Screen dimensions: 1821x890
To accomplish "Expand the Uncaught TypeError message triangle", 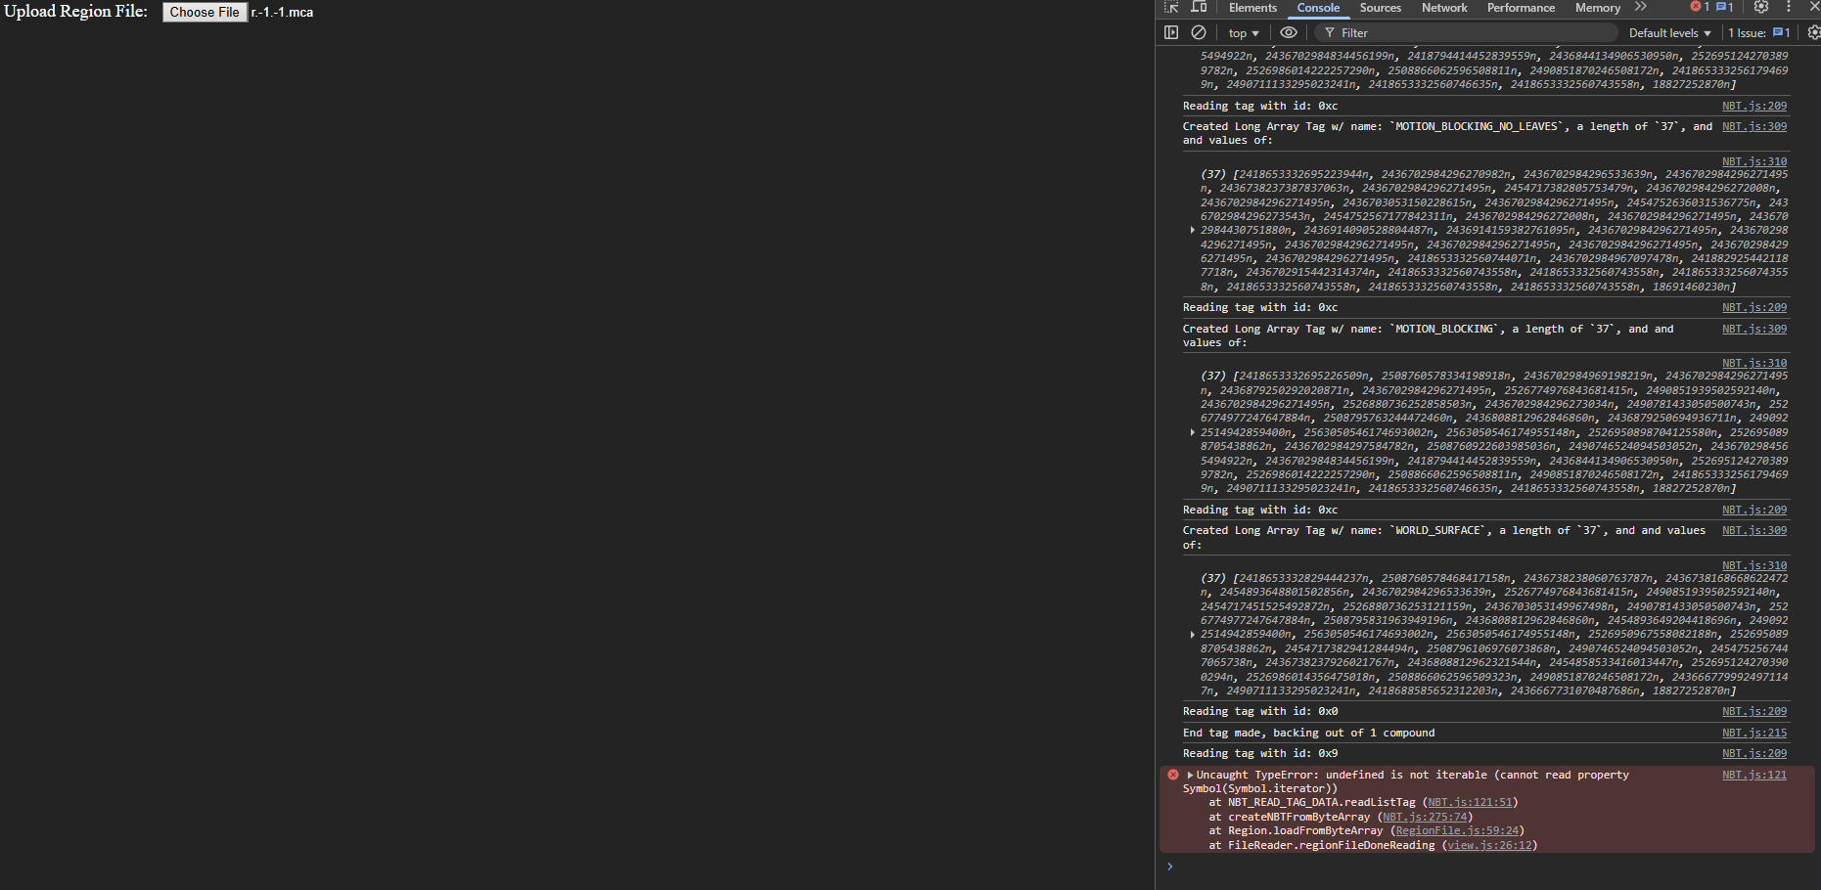I will (x=1190, y=776).
